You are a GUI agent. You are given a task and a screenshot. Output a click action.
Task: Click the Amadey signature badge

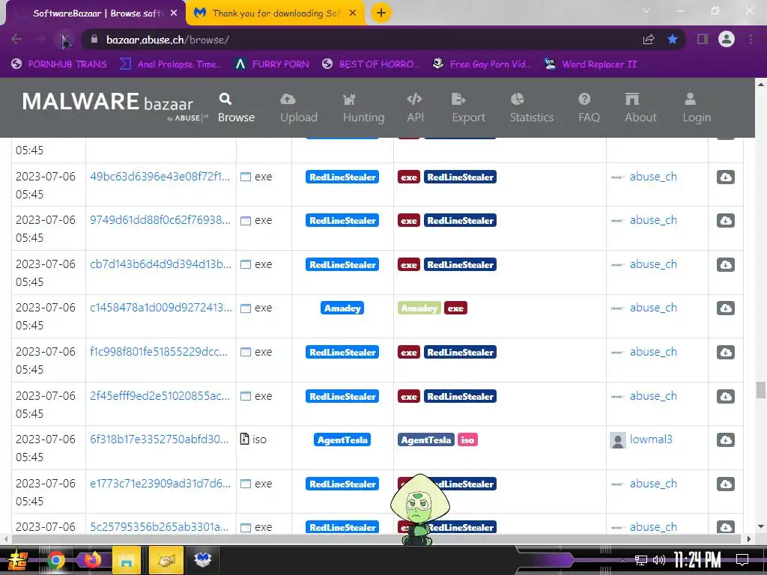(342, 308)
